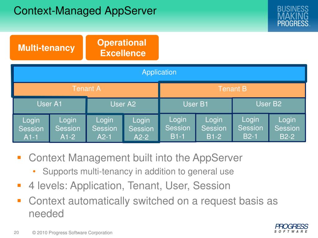Image resolution: width=318 pixels, height=238 pixels.
Task: Select Login Session A1-2 cell
Action: coord(68,128)
